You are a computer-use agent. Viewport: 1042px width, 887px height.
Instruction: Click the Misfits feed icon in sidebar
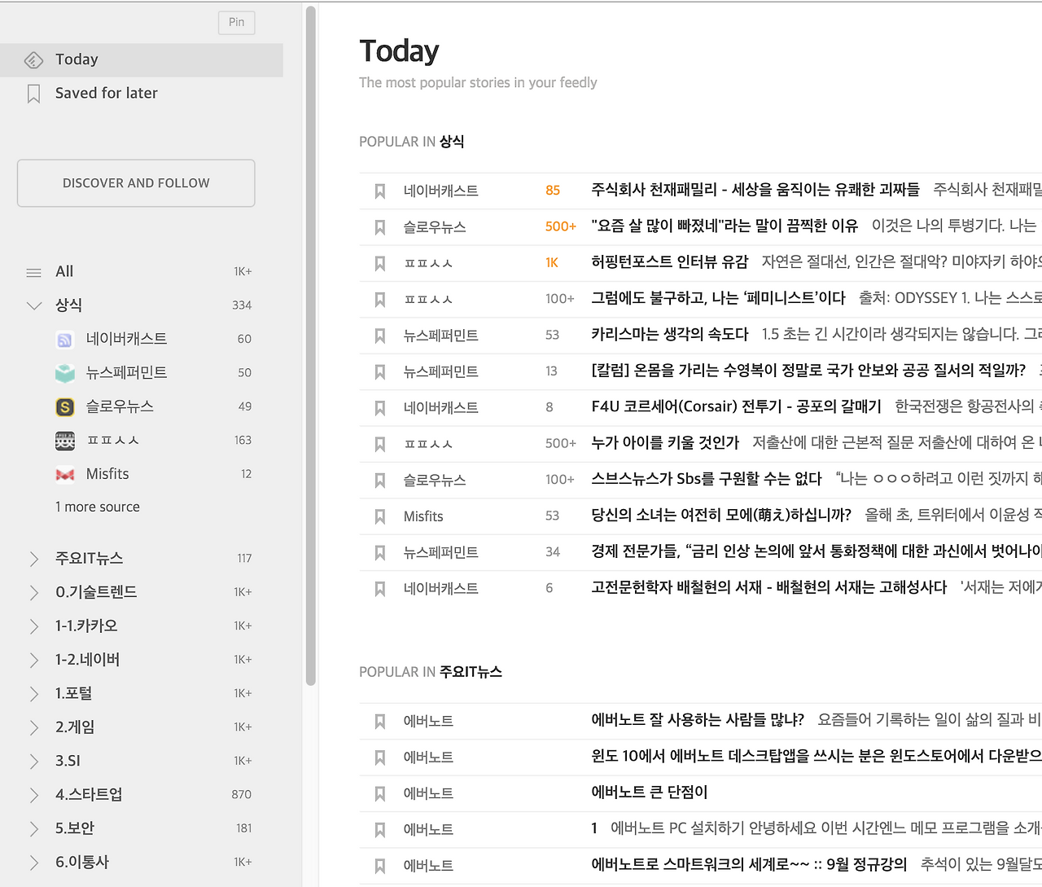65,474
